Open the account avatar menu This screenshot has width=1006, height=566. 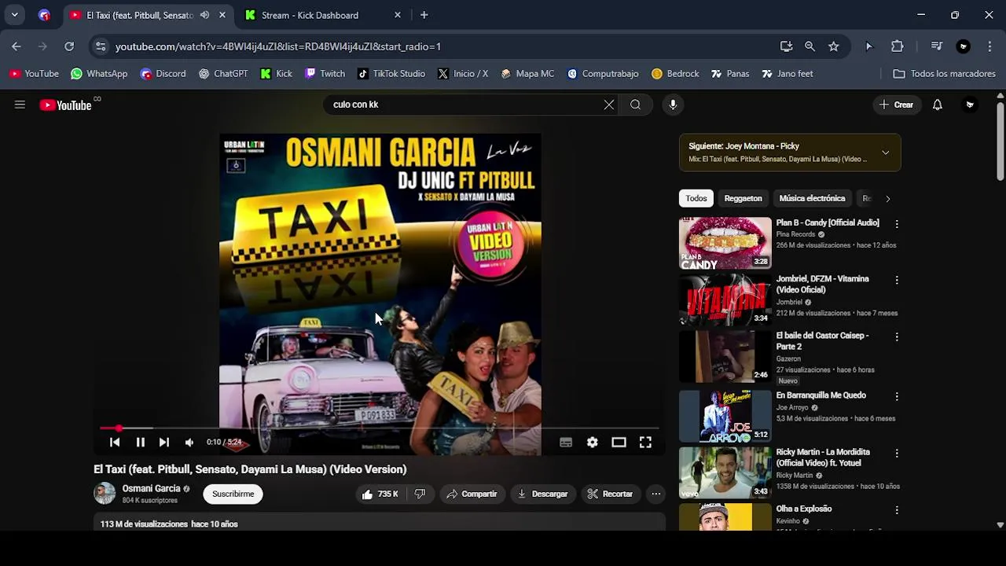pos(970,105)
